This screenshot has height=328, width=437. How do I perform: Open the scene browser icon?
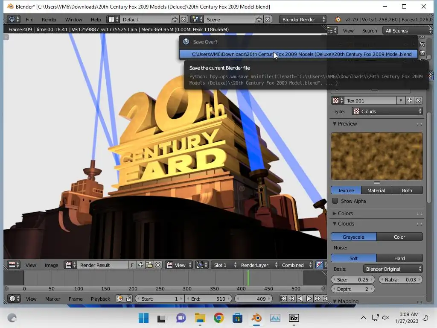197,19
